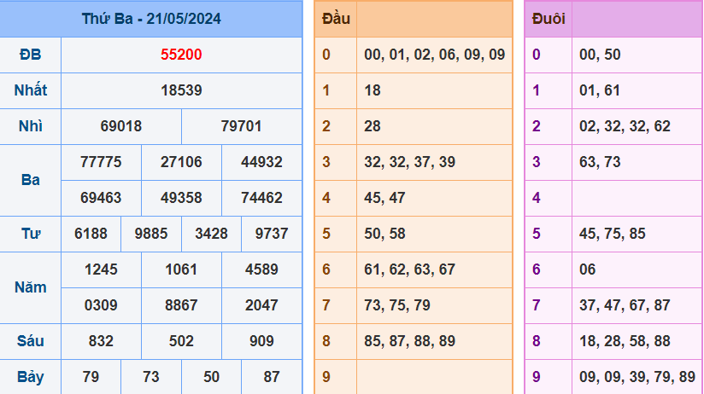Click Tư prize number 3428
Viewport: 704px width, 394px height.
pos(212,234)
